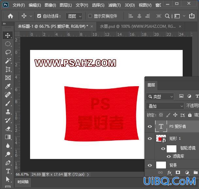
Task: Select the Path Selection tool
Action: 8,180
